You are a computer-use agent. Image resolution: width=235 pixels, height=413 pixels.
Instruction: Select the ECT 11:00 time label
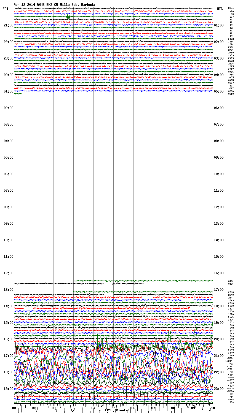click(x=9, y=257)
